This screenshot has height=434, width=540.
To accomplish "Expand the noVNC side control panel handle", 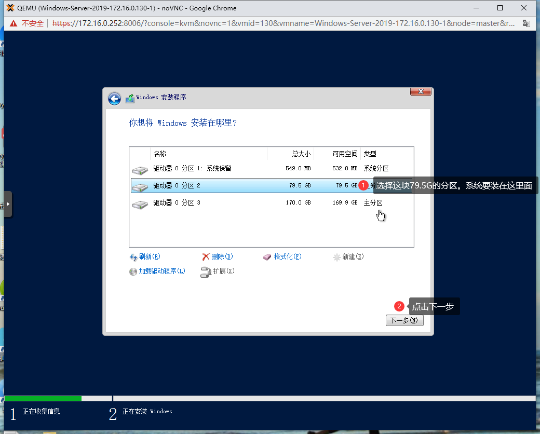I will (x=8, y=204).
